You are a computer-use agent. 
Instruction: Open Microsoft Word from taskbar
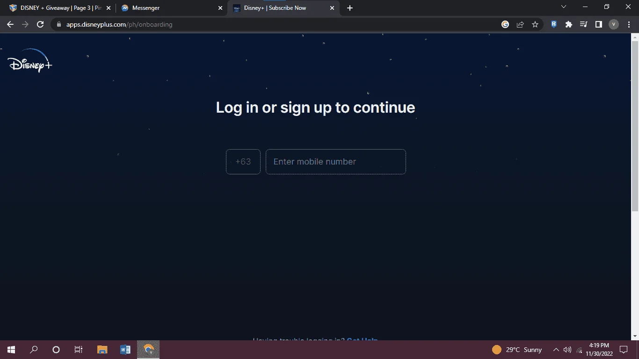pos(125,350)
